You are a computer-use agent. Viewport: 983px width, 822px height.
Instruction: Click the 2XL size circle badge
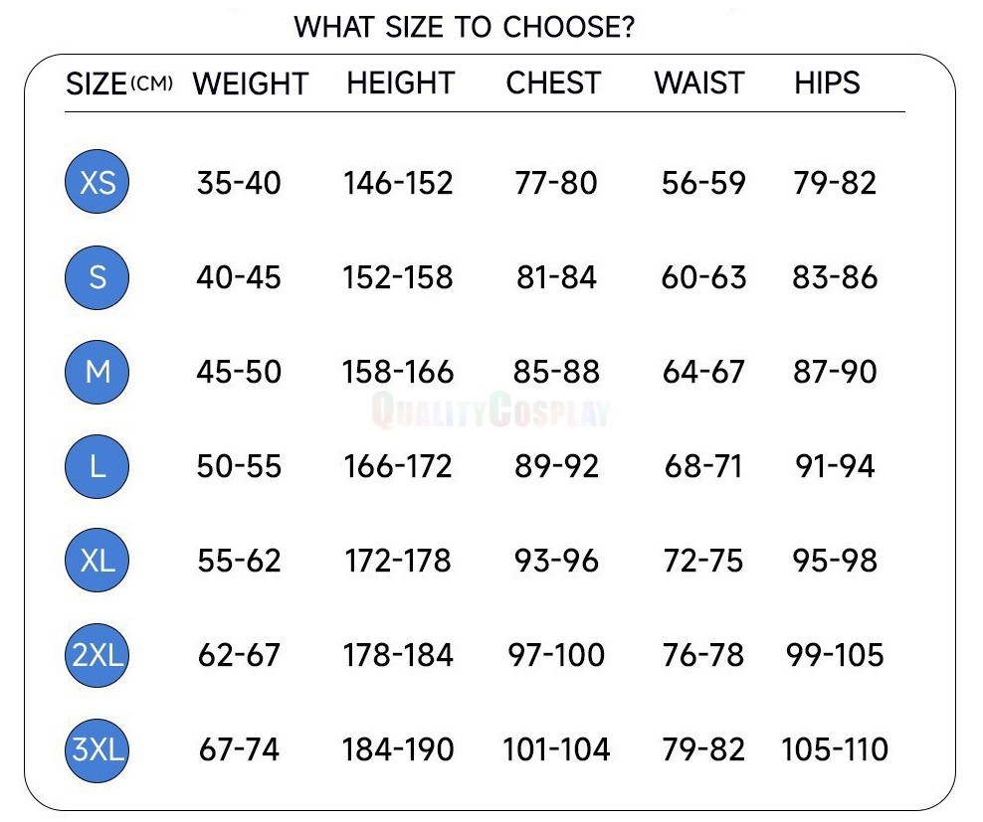tap(98, 655)
